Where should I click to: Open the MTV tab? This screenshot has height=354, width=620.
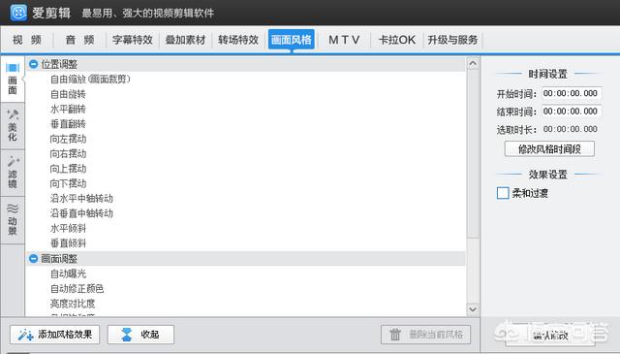pos(344,40)
